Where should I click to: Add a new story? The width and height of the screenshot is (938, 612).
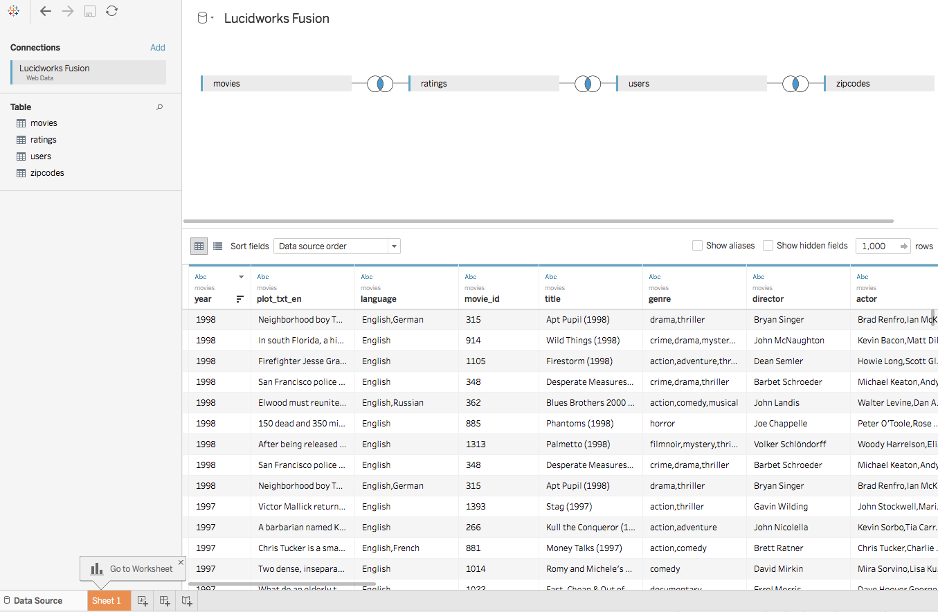187,601
